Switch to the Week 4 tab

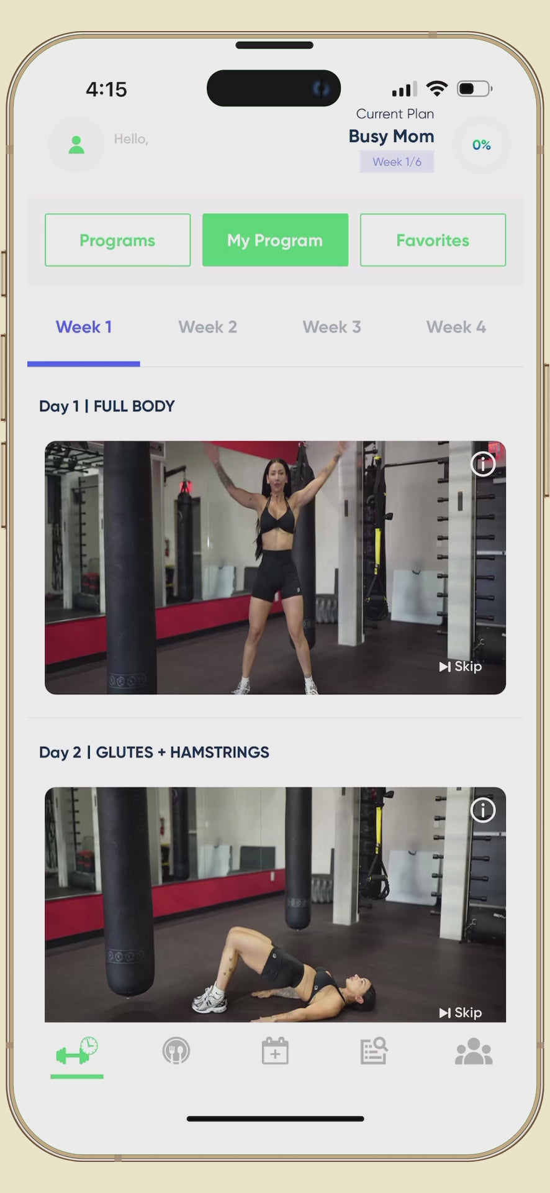point(456,327)
